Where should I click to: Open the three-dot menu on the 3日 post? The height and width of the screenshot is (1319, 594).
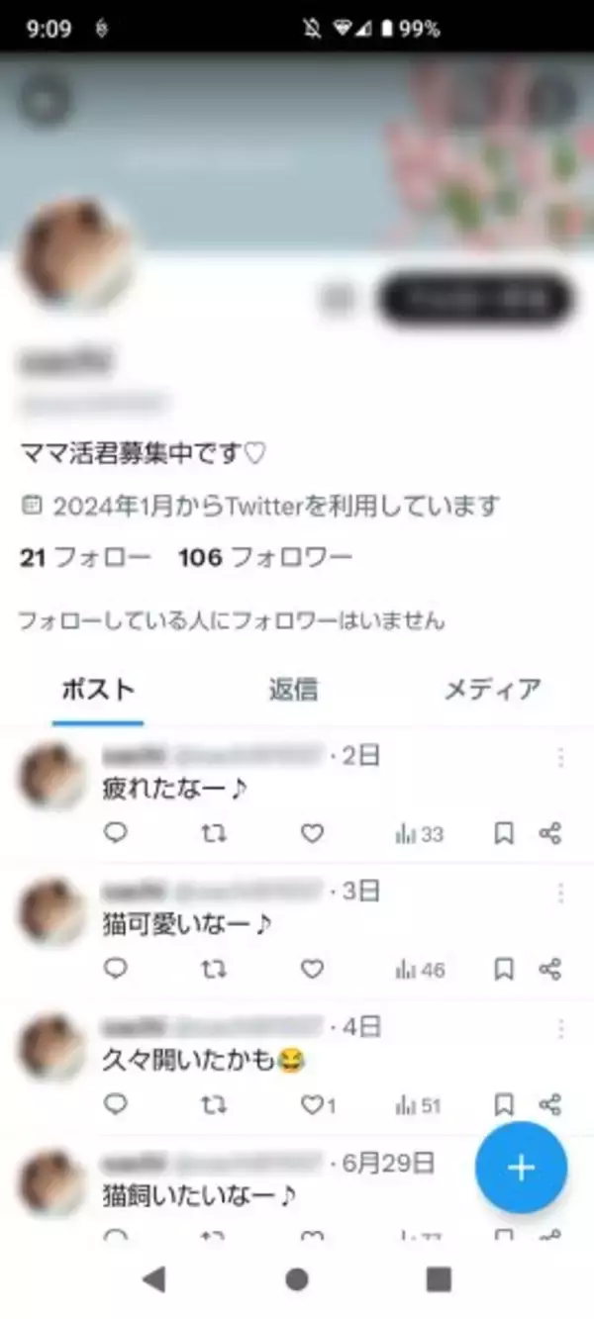point(560,894)
